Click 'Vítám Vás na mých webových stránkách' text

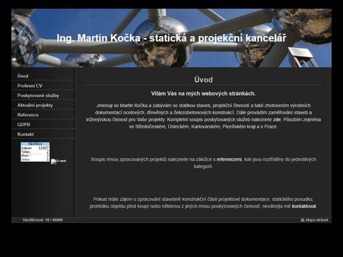click(203, 94)
